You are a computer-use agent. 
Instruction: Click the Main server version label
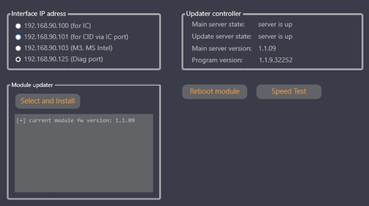click(222, 48)
